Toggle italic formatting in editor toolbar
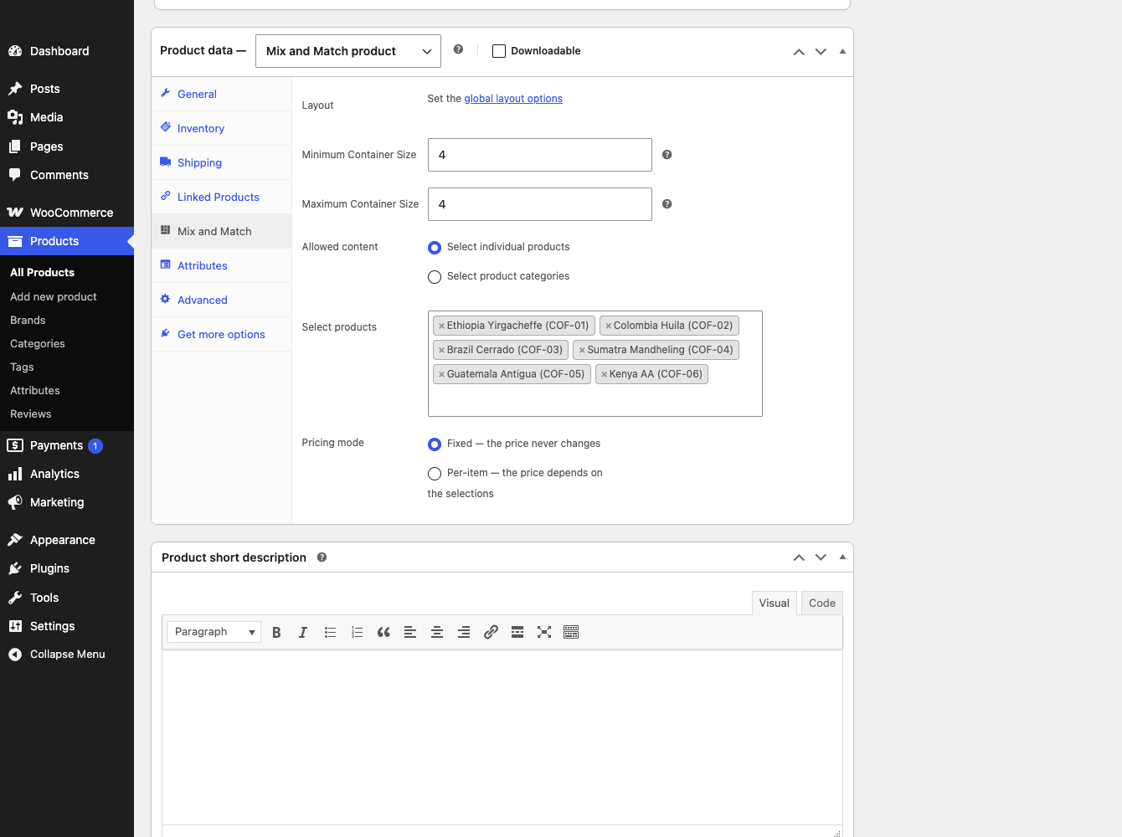Viewport: 1122px width, 837px height. click(x=303, y=632)
